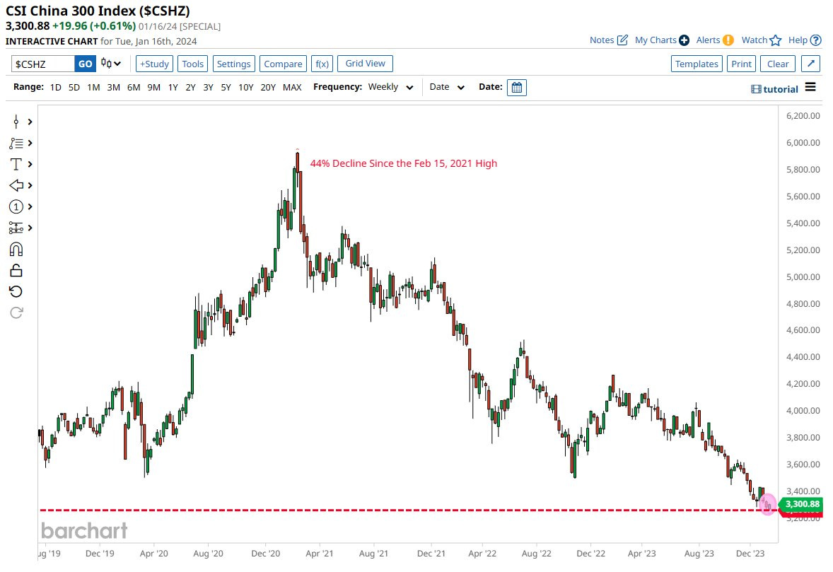Toggle the magnet snap mode
This screenshot has height=572, width=833.
[16, 249]
